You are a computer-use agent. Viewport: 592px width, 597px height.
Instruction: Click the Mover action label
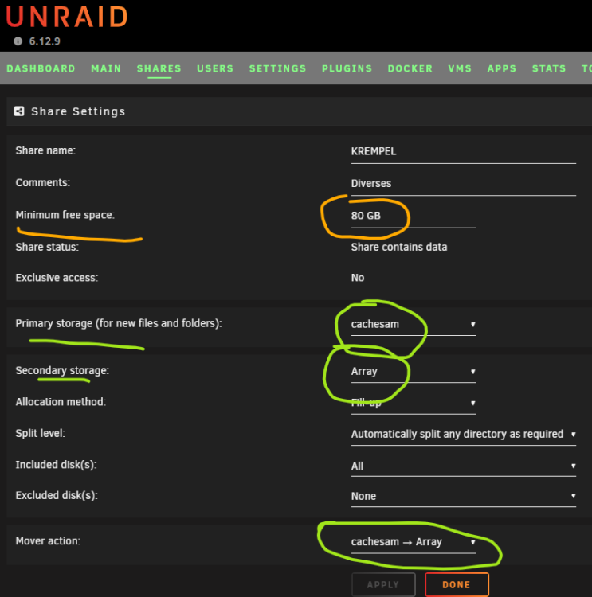coord(48,541)
